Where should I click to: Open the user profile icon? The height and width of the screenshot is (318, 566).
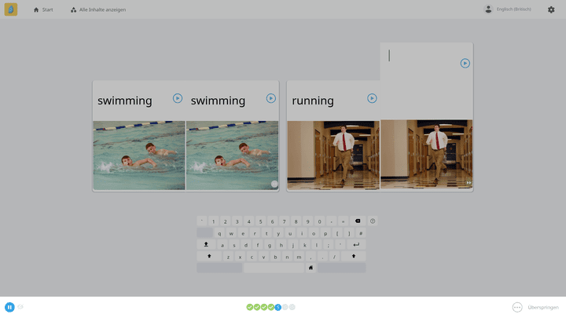pos(488,9)
